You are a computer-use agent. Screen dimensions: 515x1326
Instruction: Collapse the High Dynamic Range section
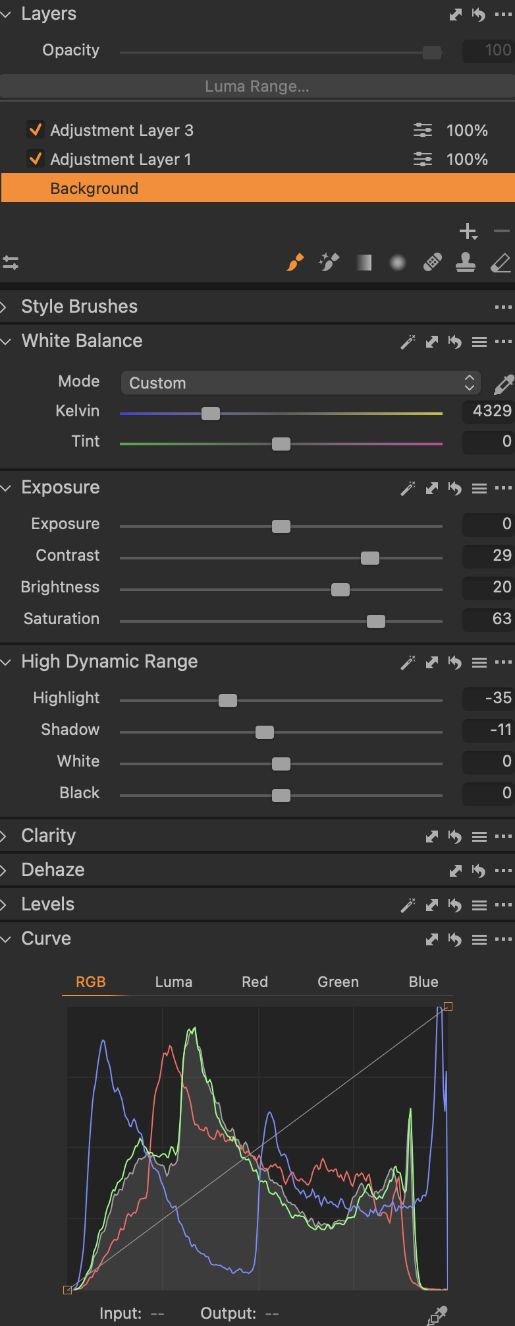6,662
